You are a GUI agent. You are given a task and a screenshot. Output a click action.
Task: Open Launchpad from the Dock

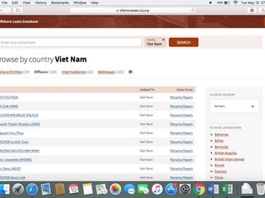18,189
